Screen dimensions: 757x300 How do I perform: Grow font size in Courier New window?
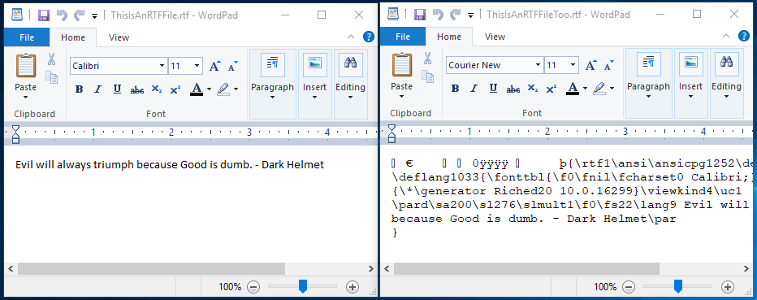591,65
